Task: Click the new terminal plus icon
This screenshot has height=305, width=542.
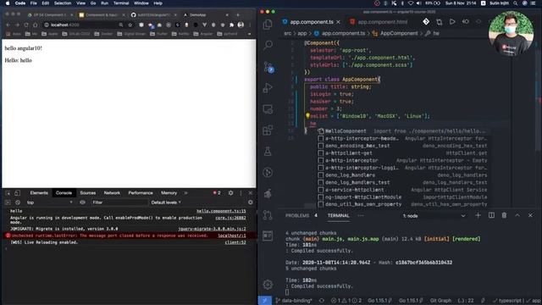Action: point(478,215)
